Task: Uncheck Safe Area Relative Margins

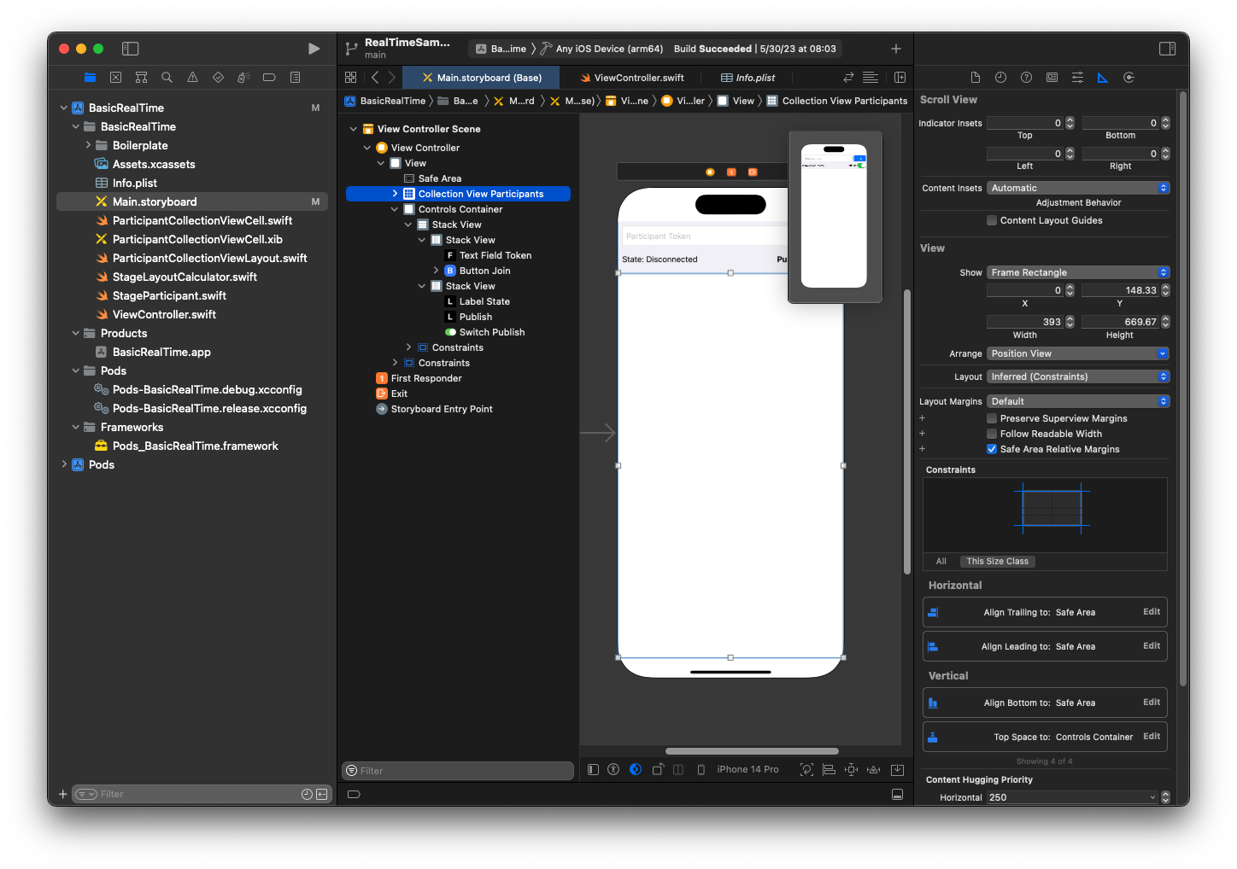Action: point(991,449)
